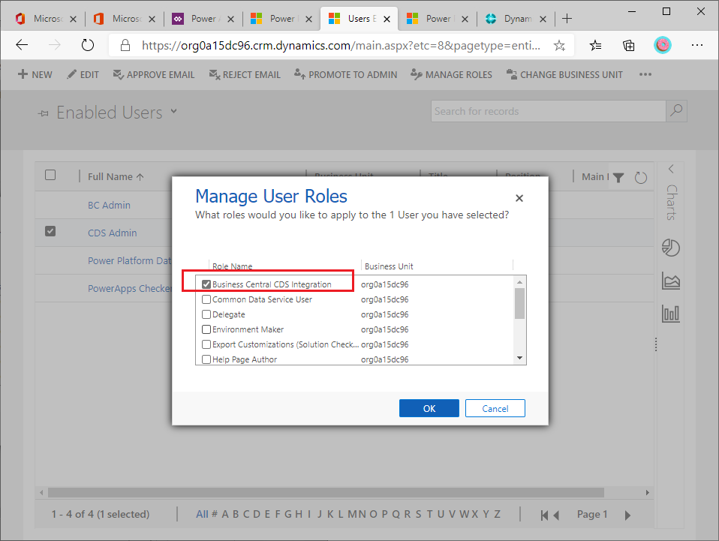Open browser Collections icon
Screen dimensions: 719x541
tap(629, 45)
